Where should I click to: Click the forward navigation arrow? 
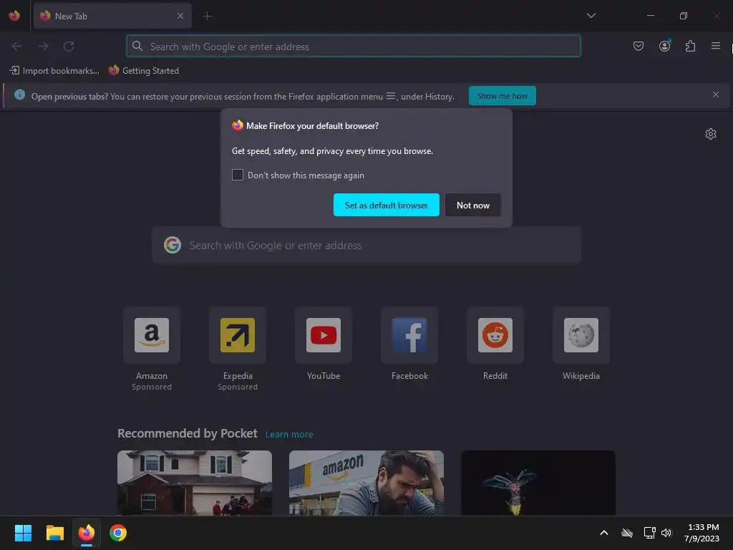(43, 47)
